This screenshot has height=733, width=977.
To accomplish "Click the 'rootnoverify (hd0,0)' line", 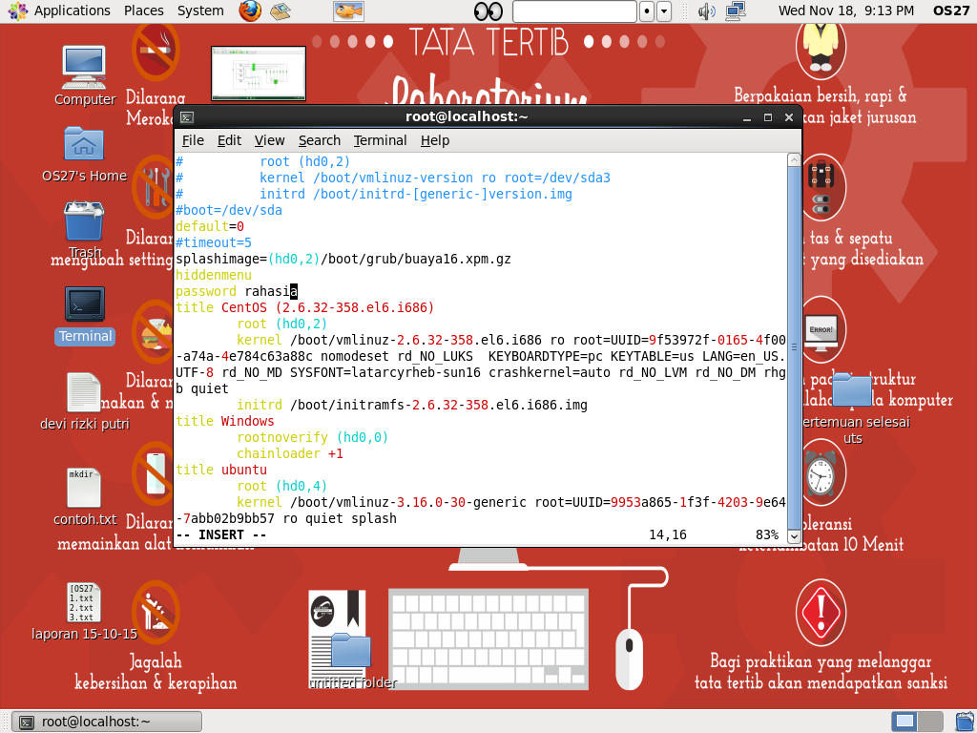I will 313,437.
